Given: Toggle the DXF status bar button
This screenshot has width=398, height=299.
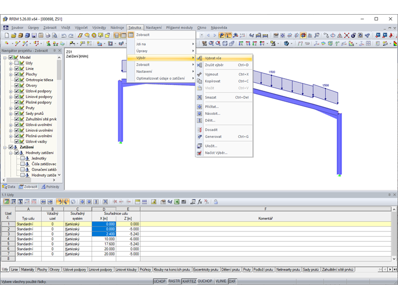Looking at the screenshot, I should point(232,281).
